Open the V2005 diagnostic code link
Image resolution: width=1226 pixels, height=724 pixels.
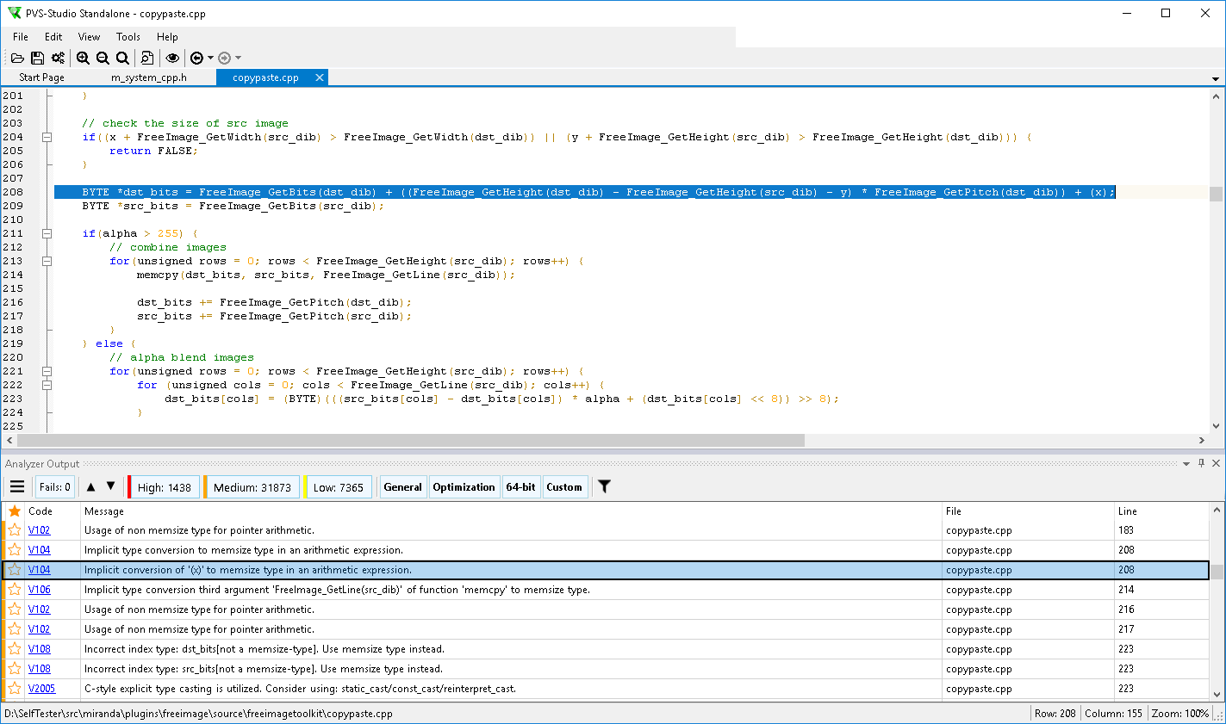pos(41,689)
